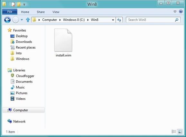Switch to Large icons view in the status bar

tap(180, 132)
